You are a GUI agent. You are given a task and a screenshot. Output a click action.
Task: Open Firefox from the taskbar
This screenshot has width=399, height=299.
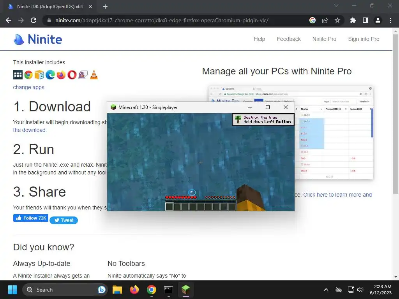coord(134,290)
